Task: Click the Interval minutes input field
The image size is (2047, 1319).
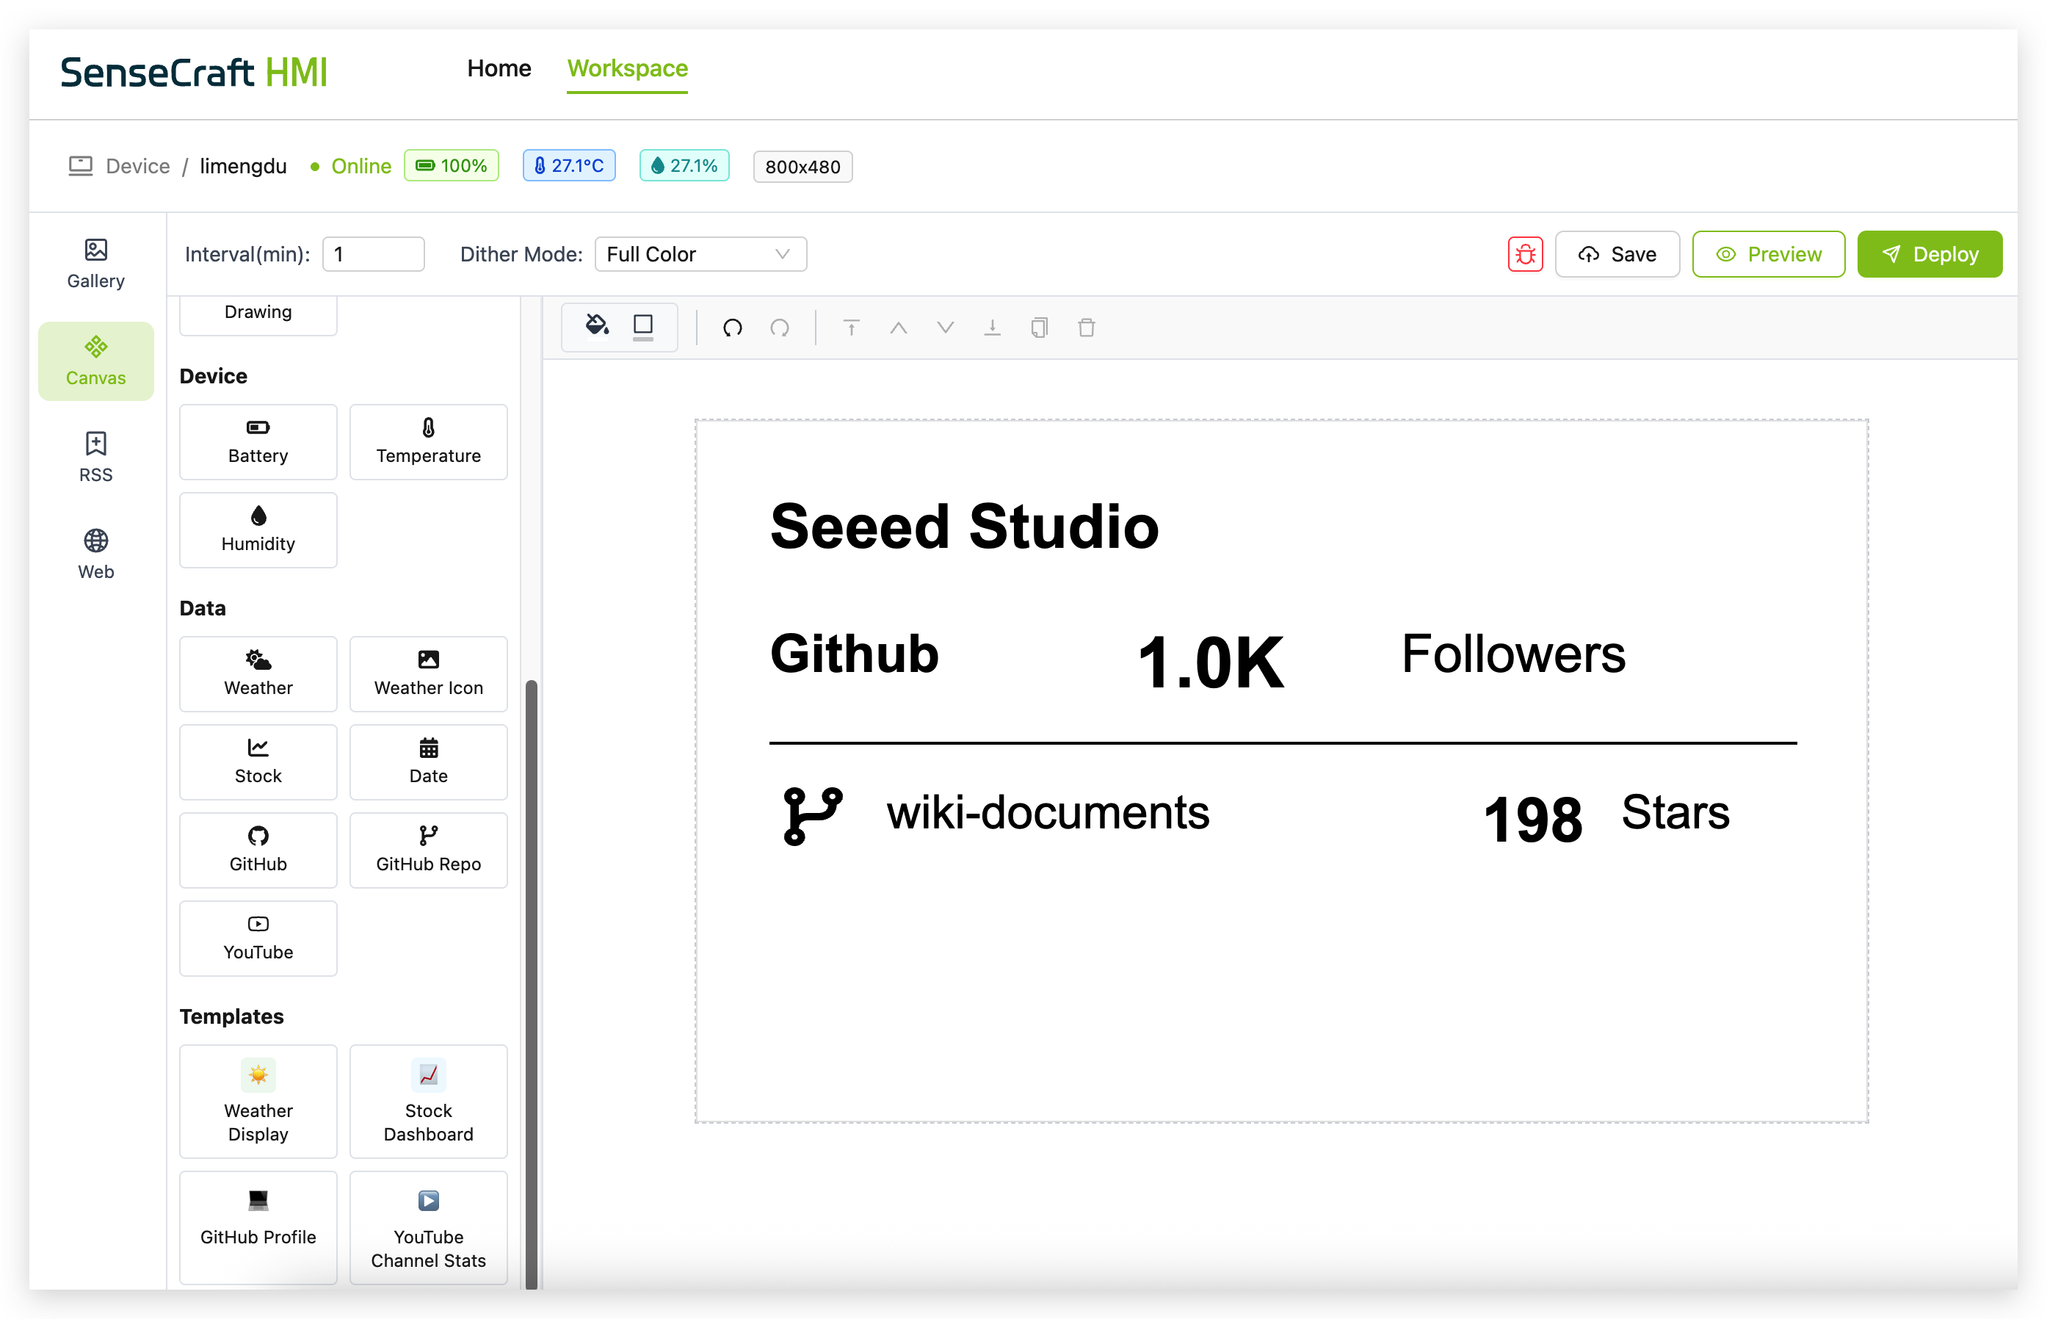Action: pos(373,254)
